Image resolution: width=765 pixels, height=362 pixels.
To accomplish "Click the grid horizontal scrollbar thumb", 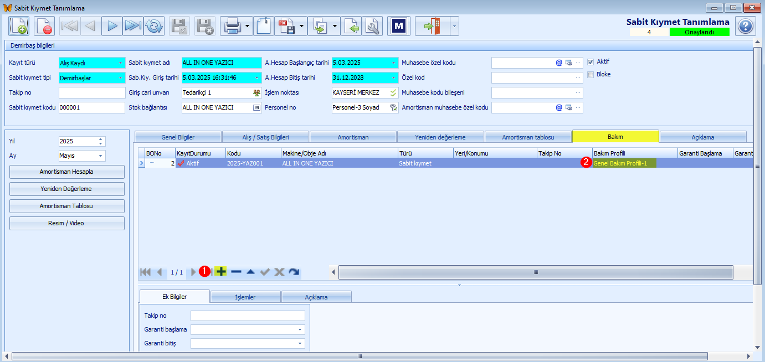I will click(x=536, y=272).
